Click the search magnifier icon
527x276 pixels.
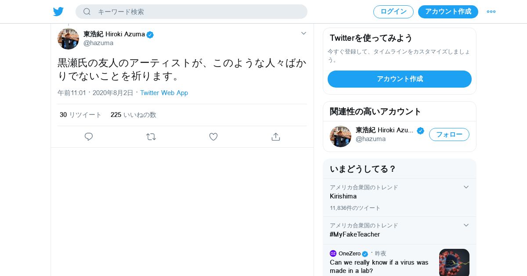click(x=87, y=12)
